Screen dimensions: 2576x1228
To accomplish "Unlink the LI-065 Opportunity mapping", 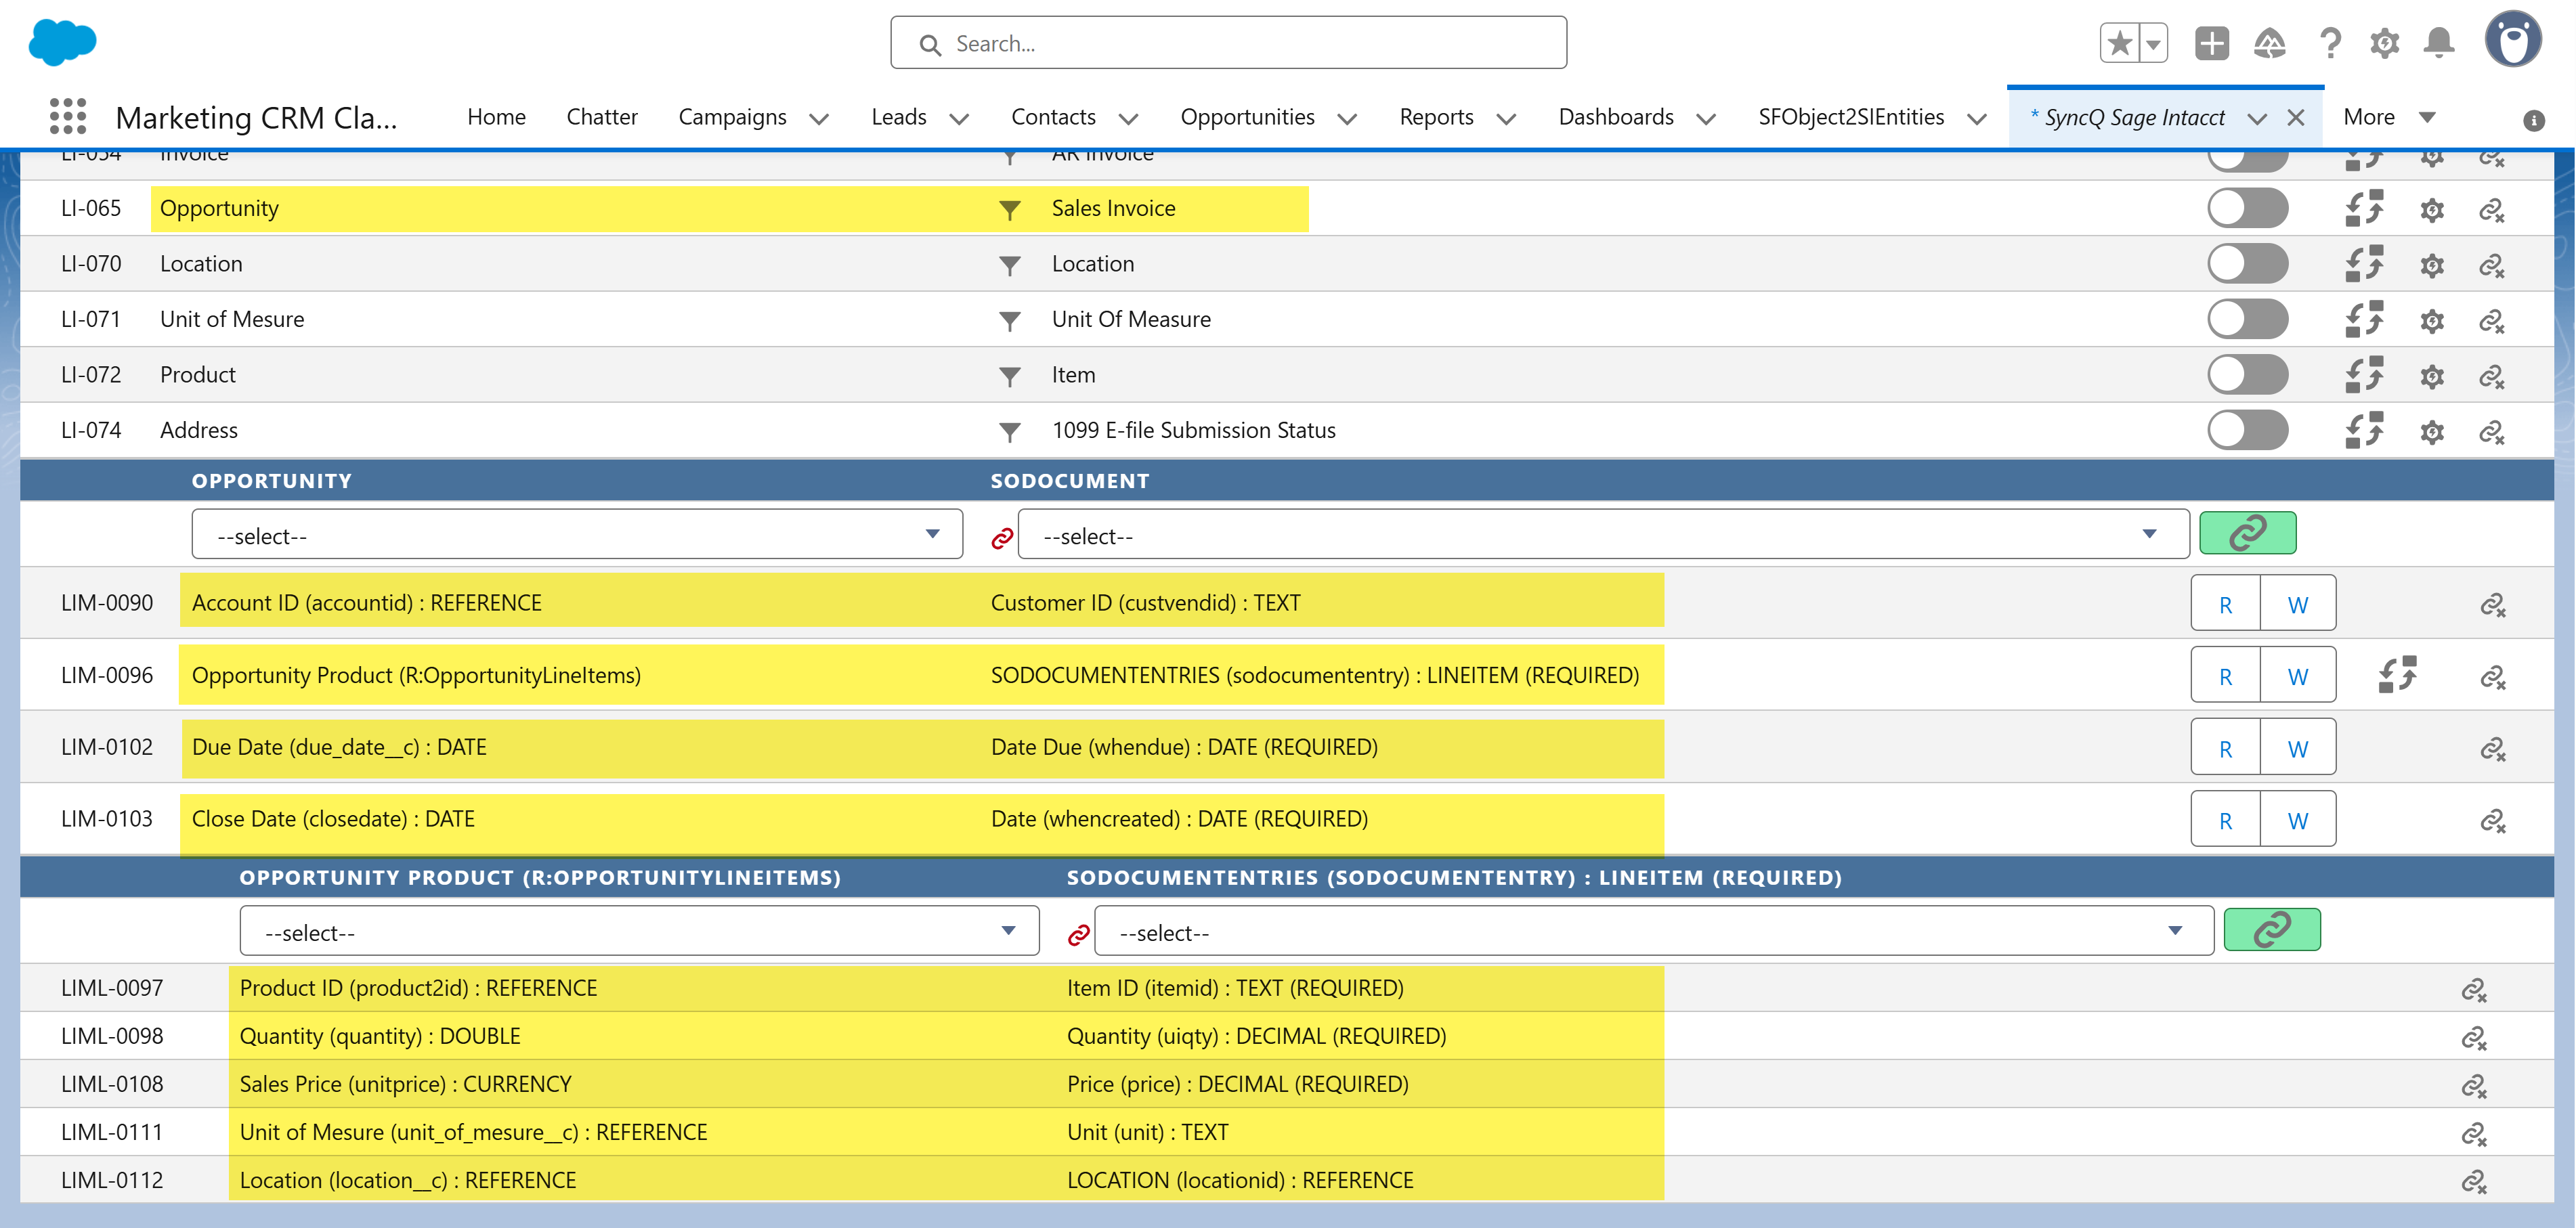I will coord(2491,210).
